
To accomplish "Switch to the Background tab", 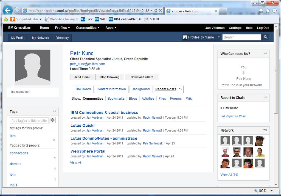I will [x=140, y=89].
